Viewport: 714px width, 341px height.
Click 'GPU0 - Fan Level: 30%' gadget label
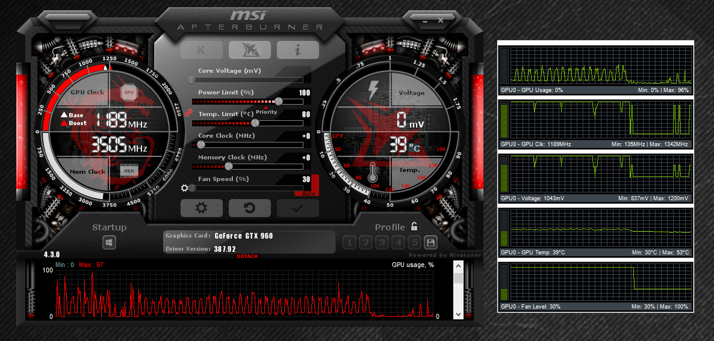tap(530, 307)
